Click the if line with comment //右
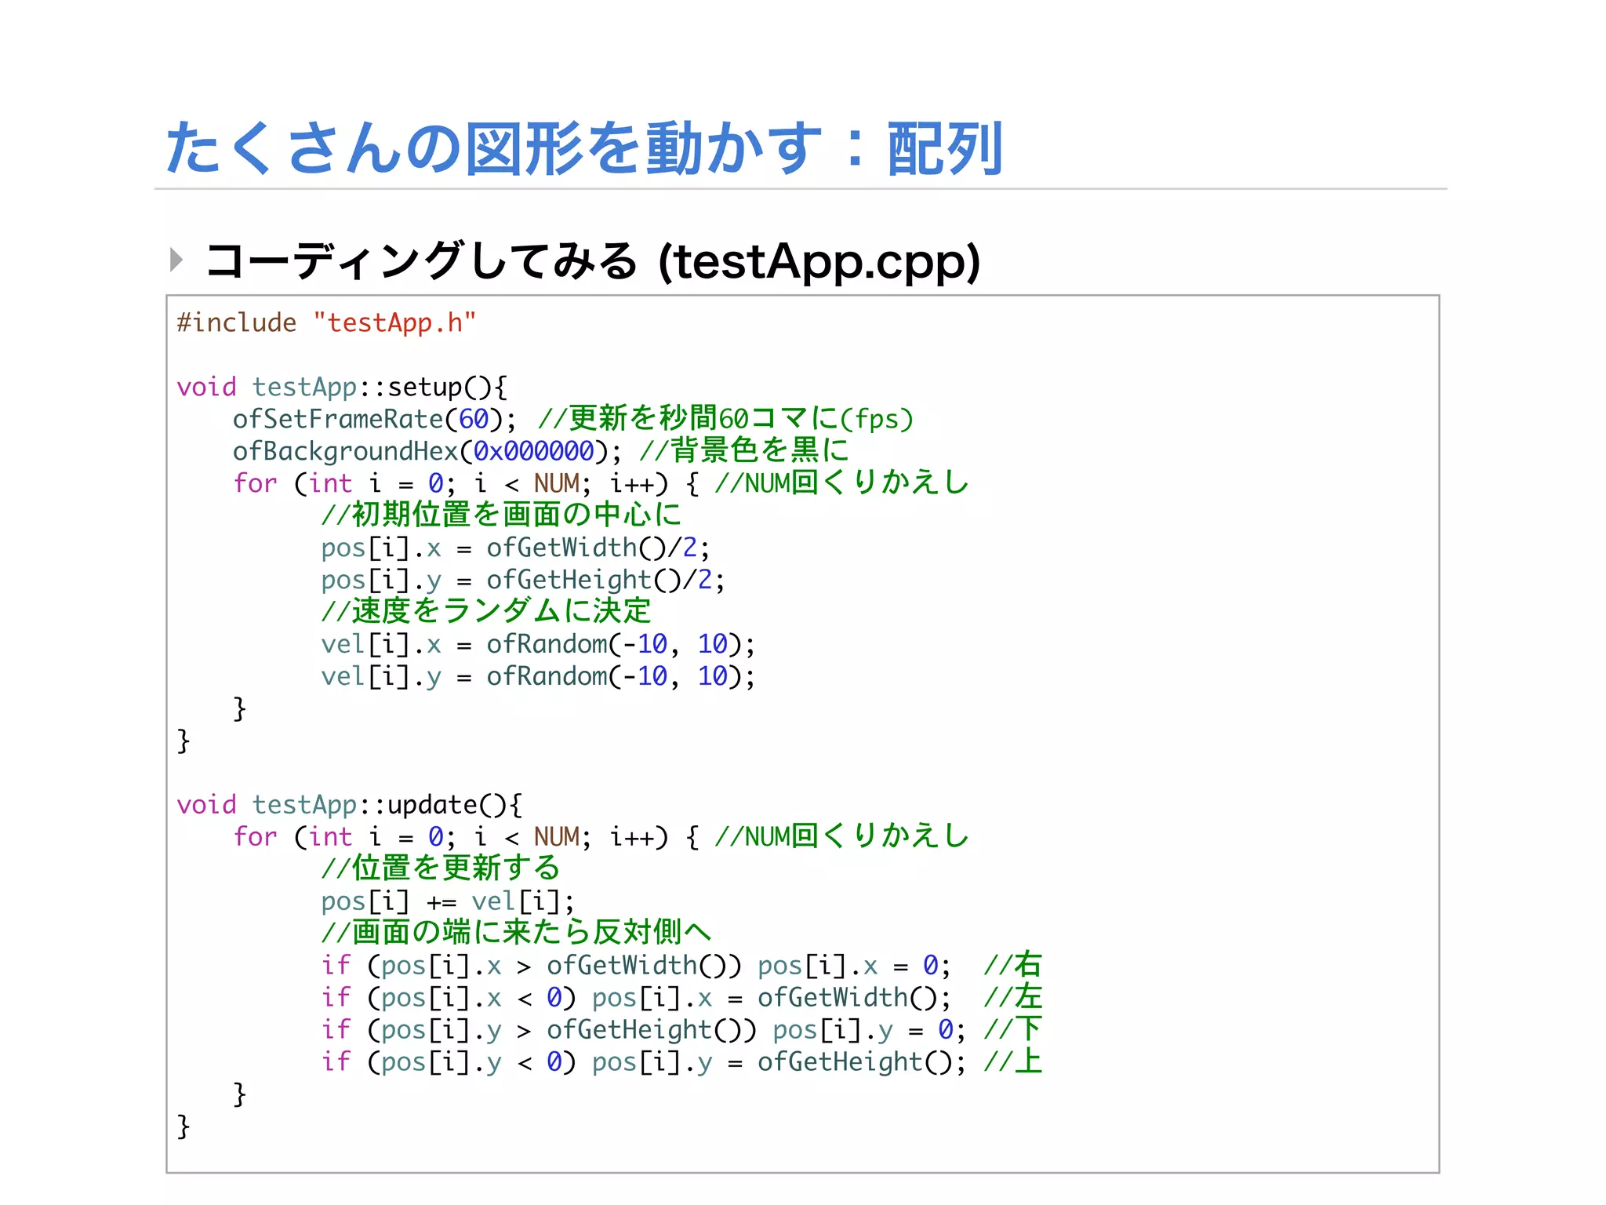Viewport: 1606px width, 1205px height. pyautogui.click(x=682, y=966)
